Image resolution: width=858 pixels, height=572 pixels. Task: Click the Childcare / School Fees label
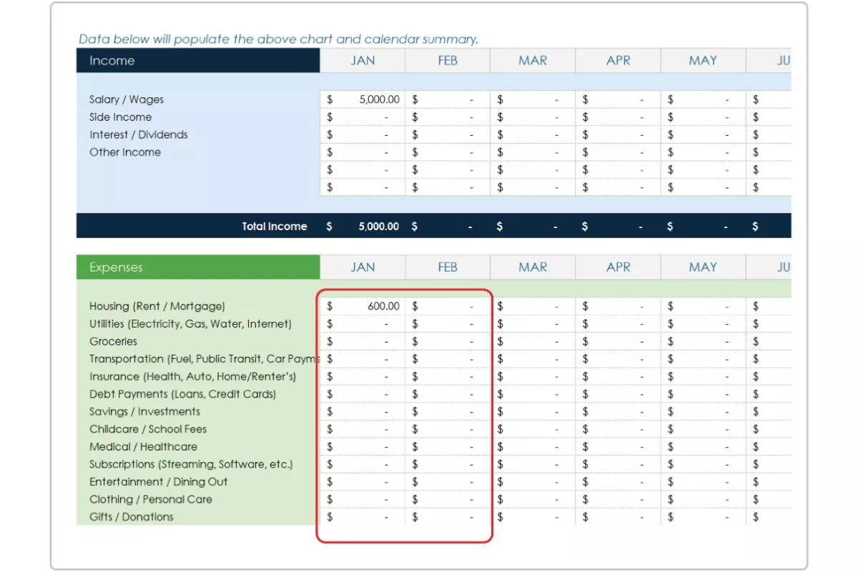point(148,429)
